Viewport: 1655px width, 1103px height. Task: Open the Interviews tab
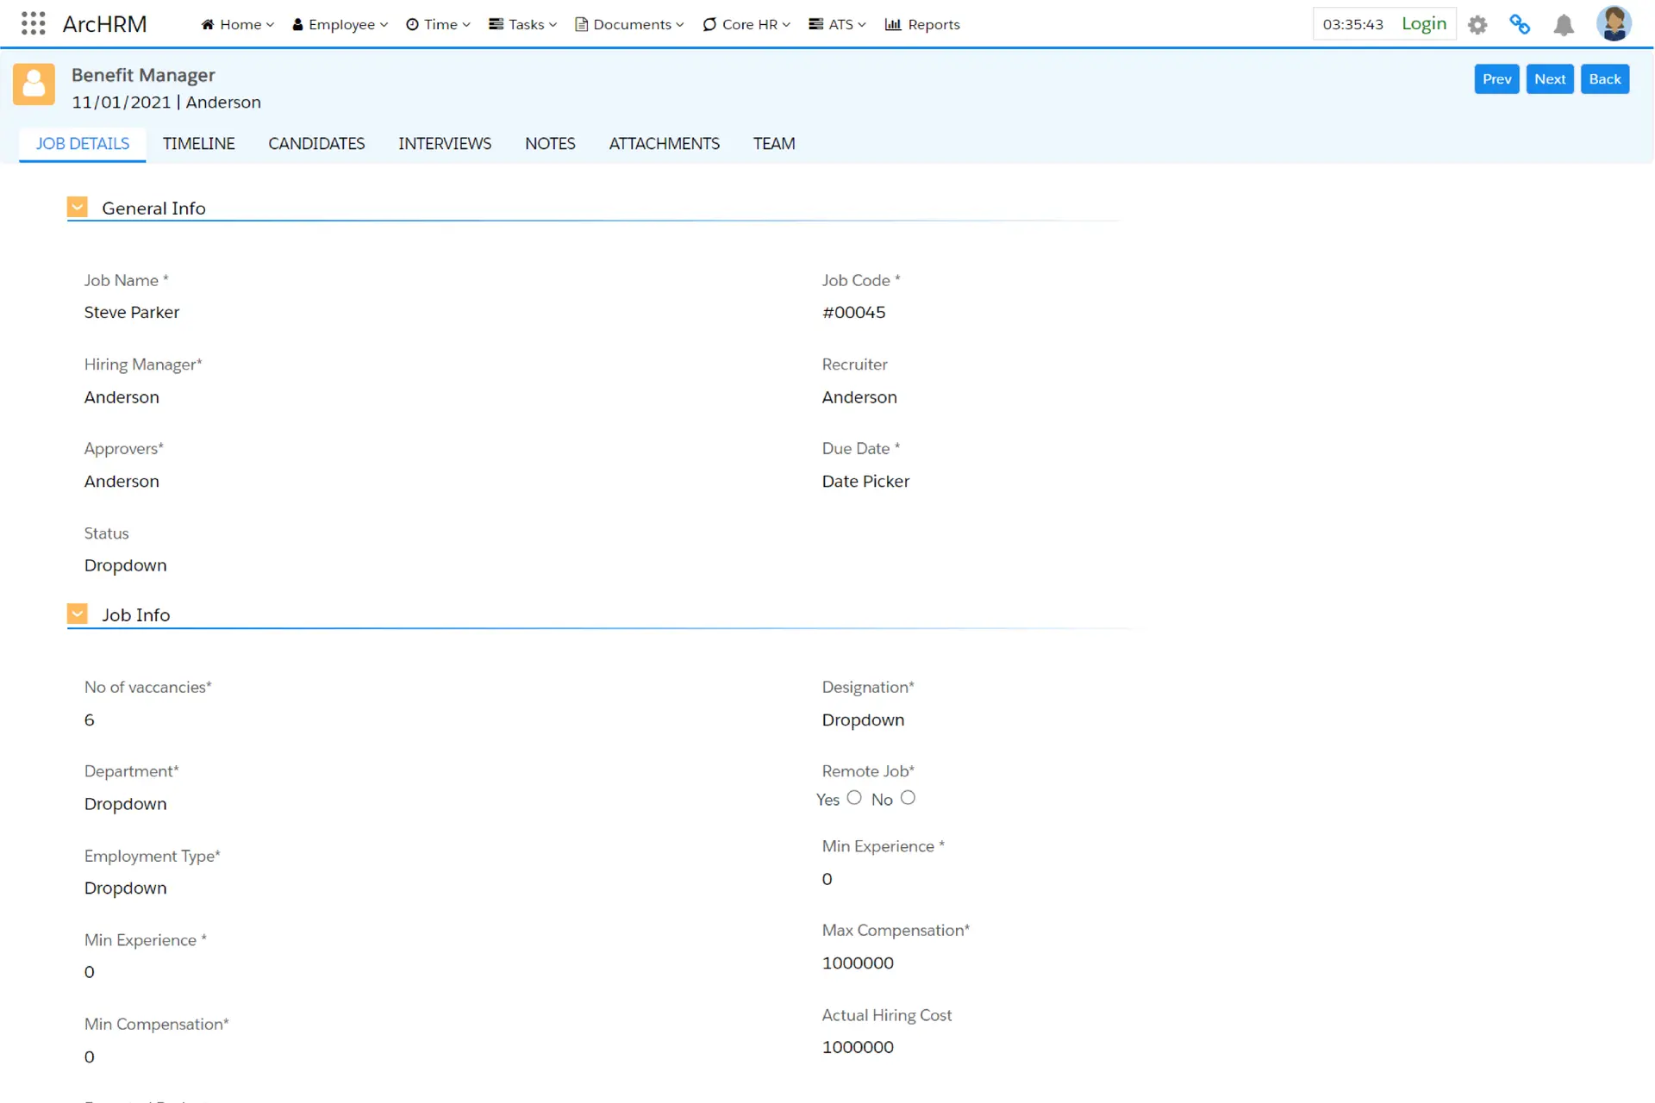click(x=445, y=144)
